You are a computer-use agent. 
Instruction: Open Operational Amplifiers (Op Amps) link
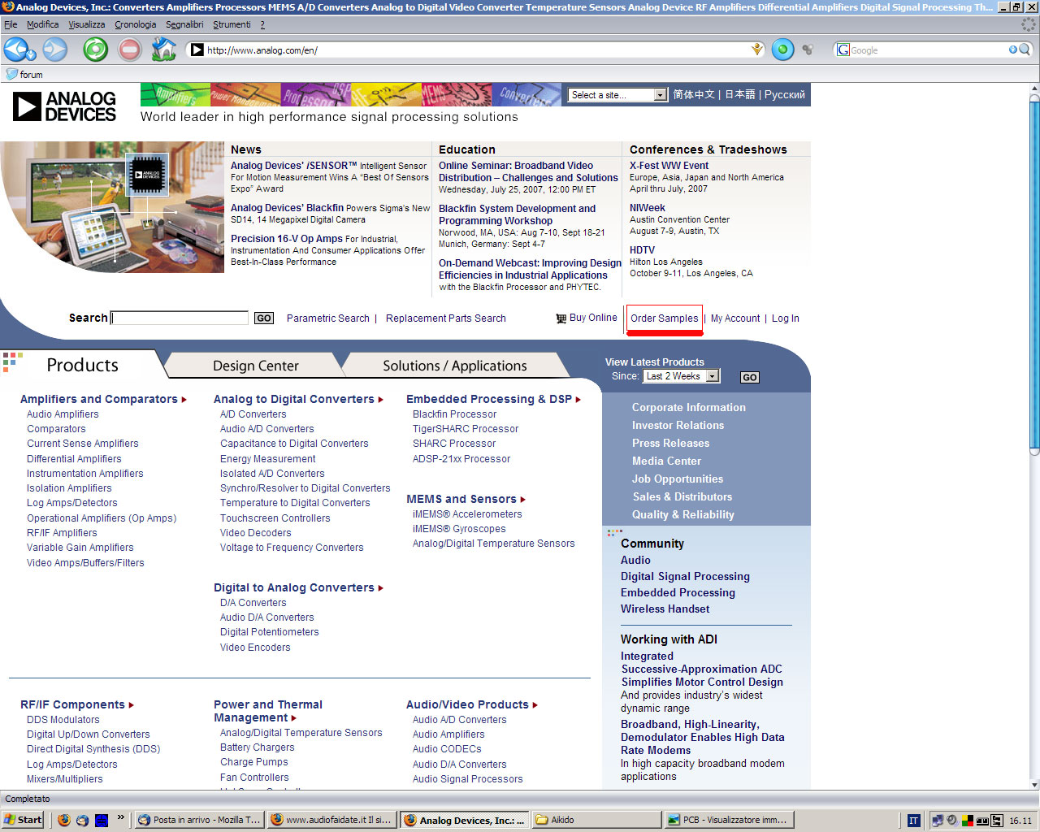tap(102, 518)
